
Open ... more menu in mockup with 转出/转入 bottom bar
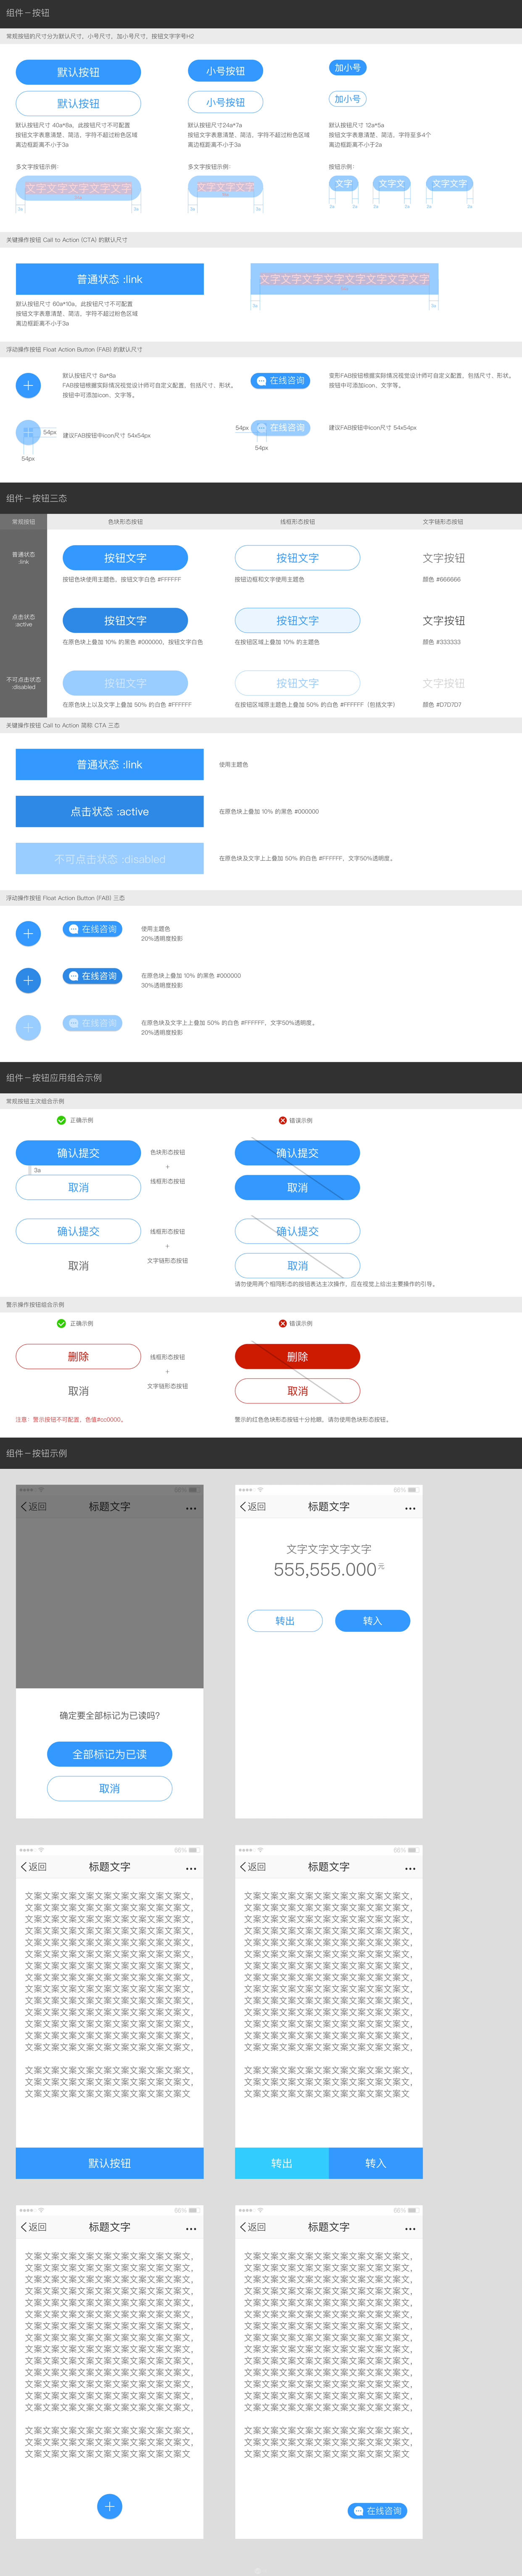(x=410, y=1869)
